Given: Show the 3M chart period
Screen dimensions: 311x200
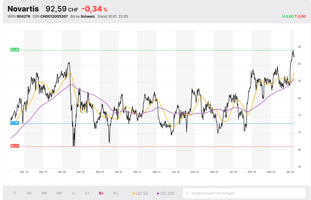Looking at the screenshot, I should click(44, 193).
